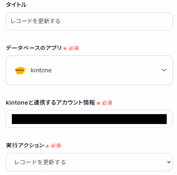Select the kintone text in app selector
Image resolution: width=177 pixels, height=175 pixels.
[41, 70]
